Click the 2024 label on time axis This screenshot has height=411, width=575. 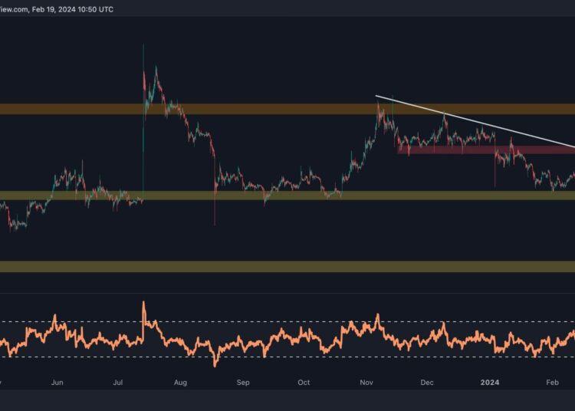(490, 383)
